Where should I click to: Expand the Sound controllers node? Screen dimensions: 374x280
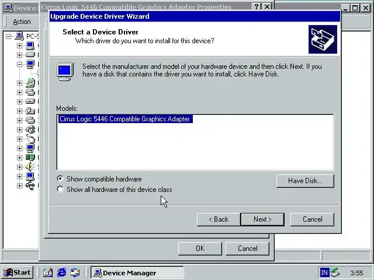pyautogui.click(x=19, y=167)
